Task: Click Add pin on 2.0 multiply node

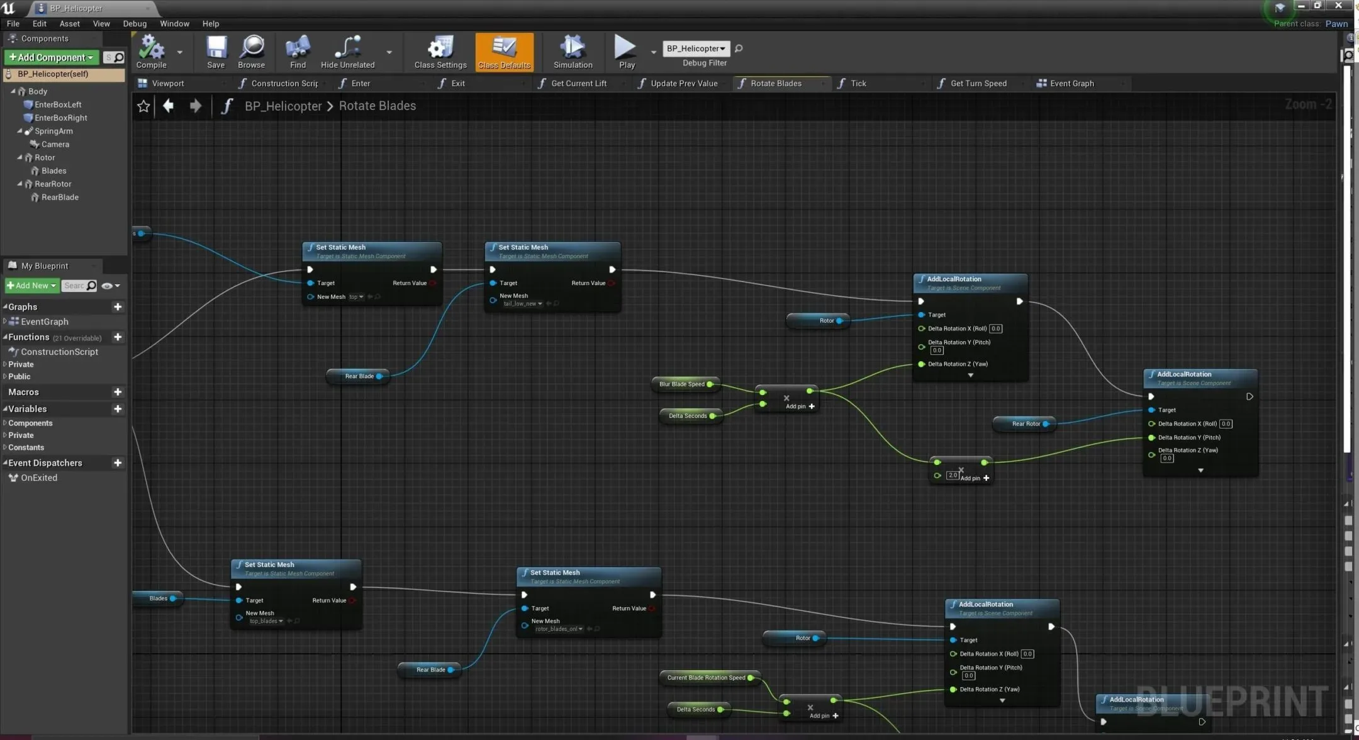Action: tap(975, 478)
